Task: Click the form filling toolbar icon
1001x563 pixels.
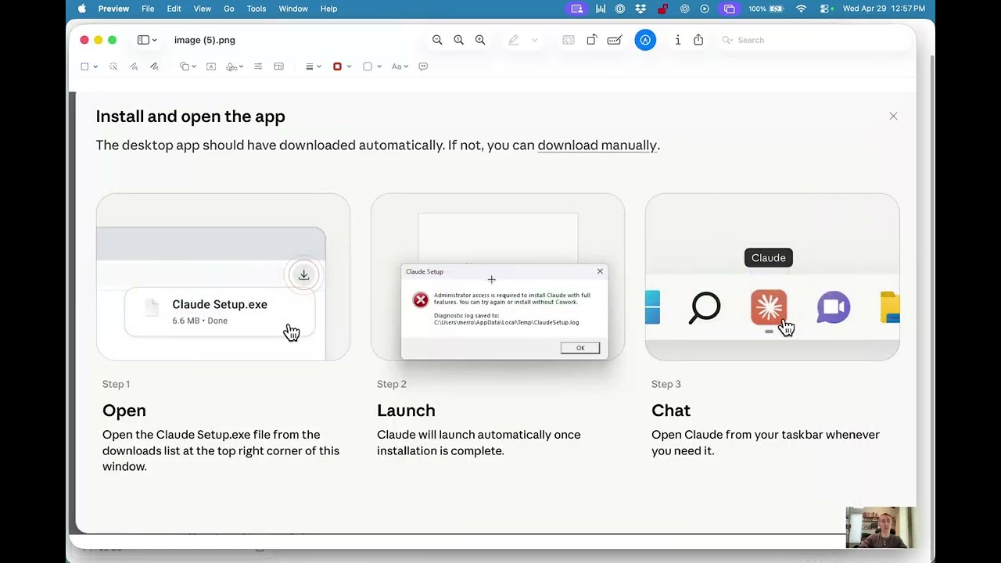Action: [x=615, y=40]
